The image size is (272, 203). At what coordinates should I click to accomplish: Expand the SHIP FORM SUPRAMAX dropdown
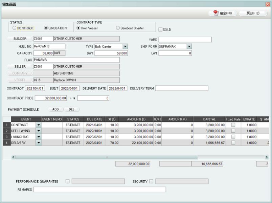(189, 46)
